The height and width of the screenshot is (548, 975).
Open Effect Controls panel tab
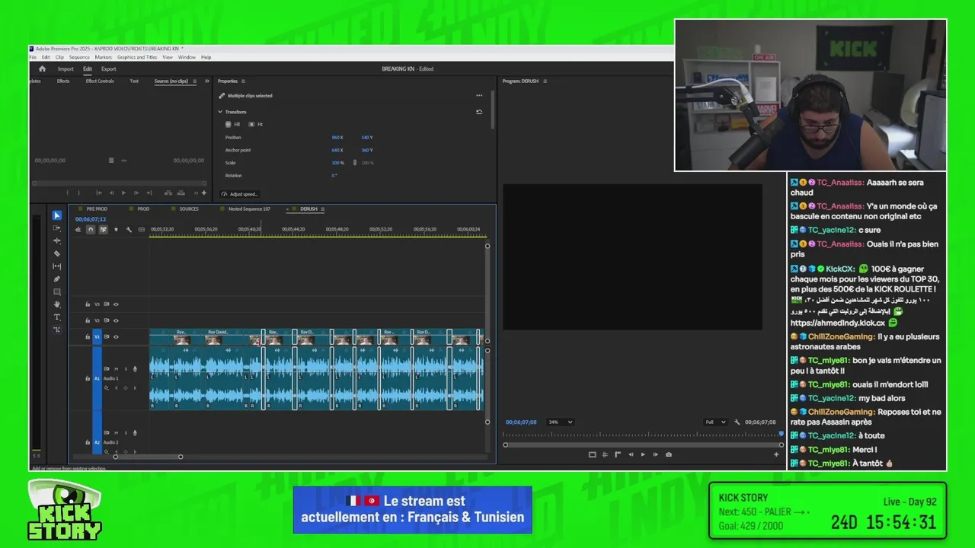click(x=100, y=81)
